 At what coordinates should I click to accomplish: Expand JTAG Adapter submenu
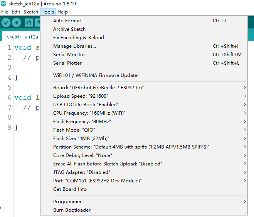(144, 172)
